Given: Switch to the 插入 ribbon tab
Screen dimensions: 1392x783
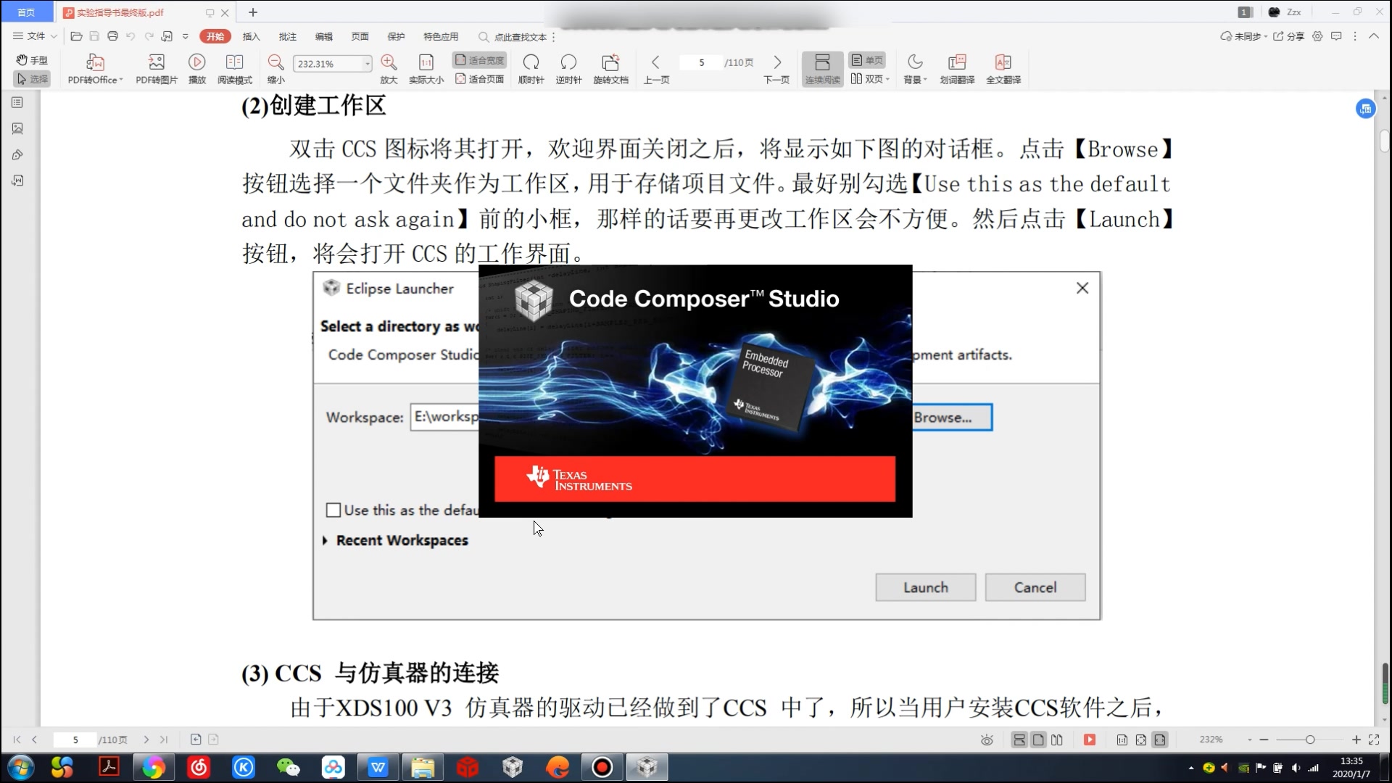Looking at the screenshot, I should pyautogui.click(x=251, y=36).
